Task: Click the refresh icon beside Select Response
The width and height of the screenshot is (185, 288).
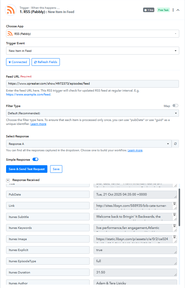Action: point(175,144)
